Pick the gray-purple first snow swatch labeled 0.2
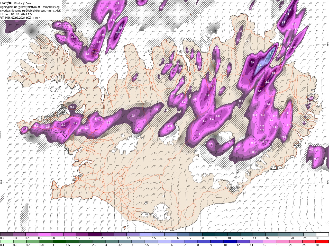 tap(6, 234)
